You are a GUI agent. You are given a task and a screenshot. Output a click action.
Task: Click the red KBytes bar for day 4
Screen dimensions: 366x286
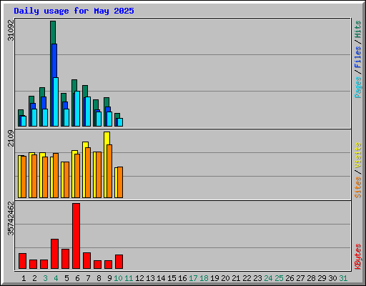[x=54, y=254]
